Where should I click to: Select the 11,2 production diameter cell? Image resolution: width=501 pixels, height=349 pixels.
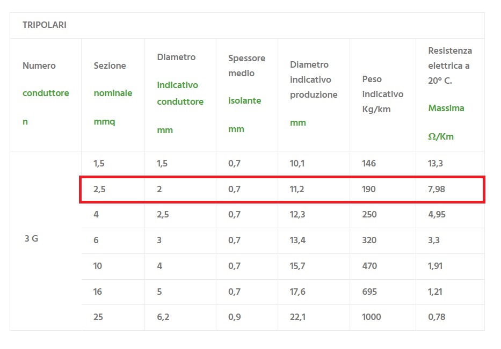coord(297,189)
